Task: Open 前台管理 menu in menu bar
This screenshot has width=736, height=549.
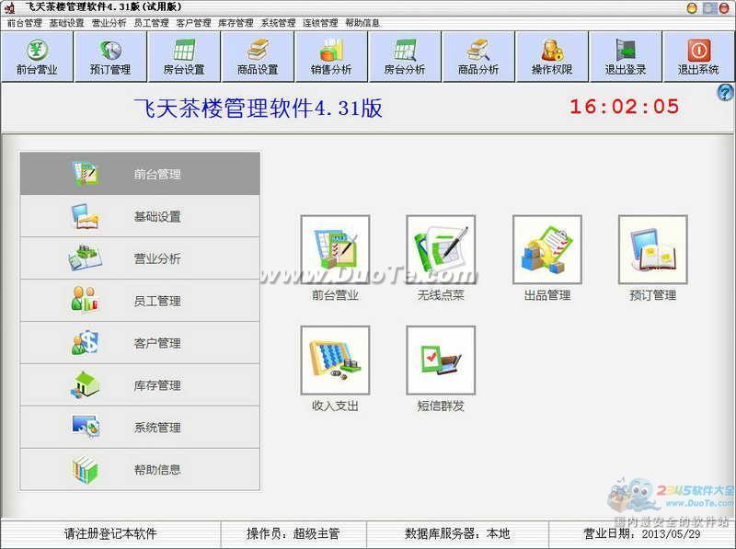Action: [x=25, y=22]
